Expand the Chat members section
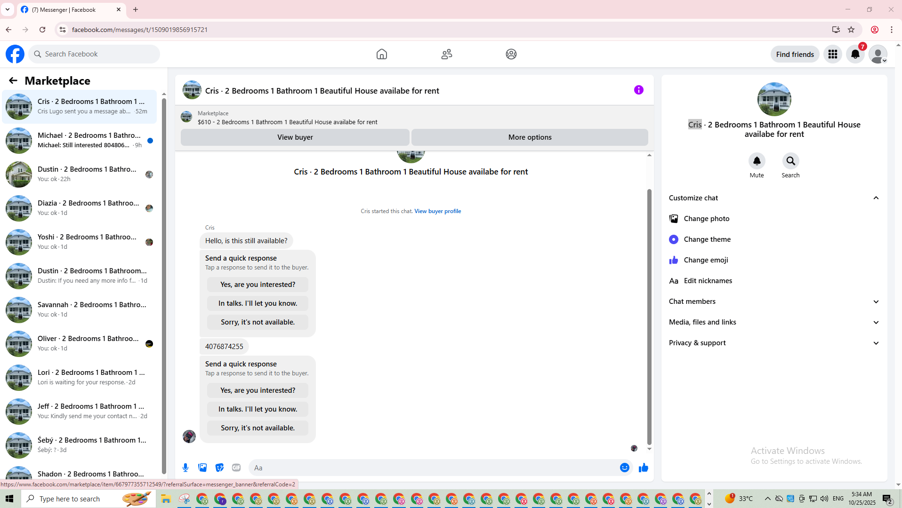The image size is (902, 508). point(774,302)
